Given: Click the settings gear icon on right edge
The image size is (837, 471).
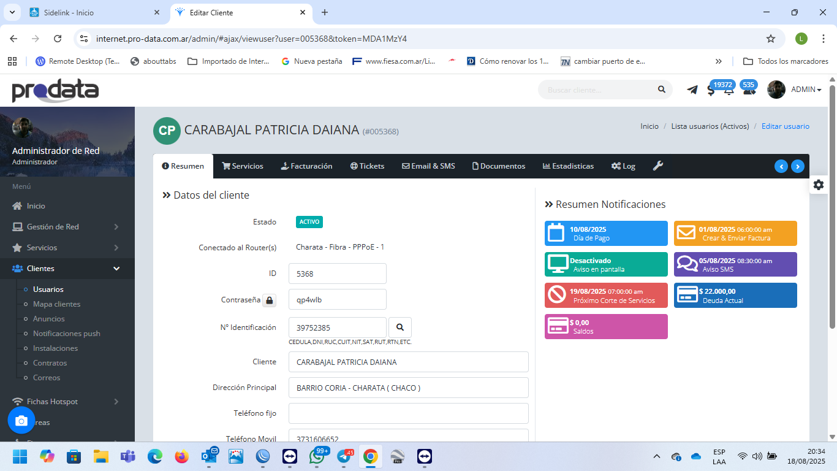Looking at the screenshot, I should [x=819, y=185].
